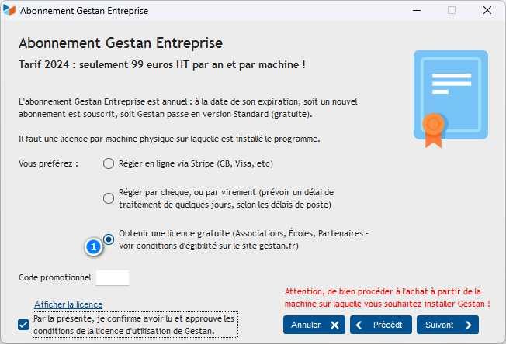This screenshot has width=506, height=344.
Task: Click the right chevron on the Suivant button
Action: point(467,325)
